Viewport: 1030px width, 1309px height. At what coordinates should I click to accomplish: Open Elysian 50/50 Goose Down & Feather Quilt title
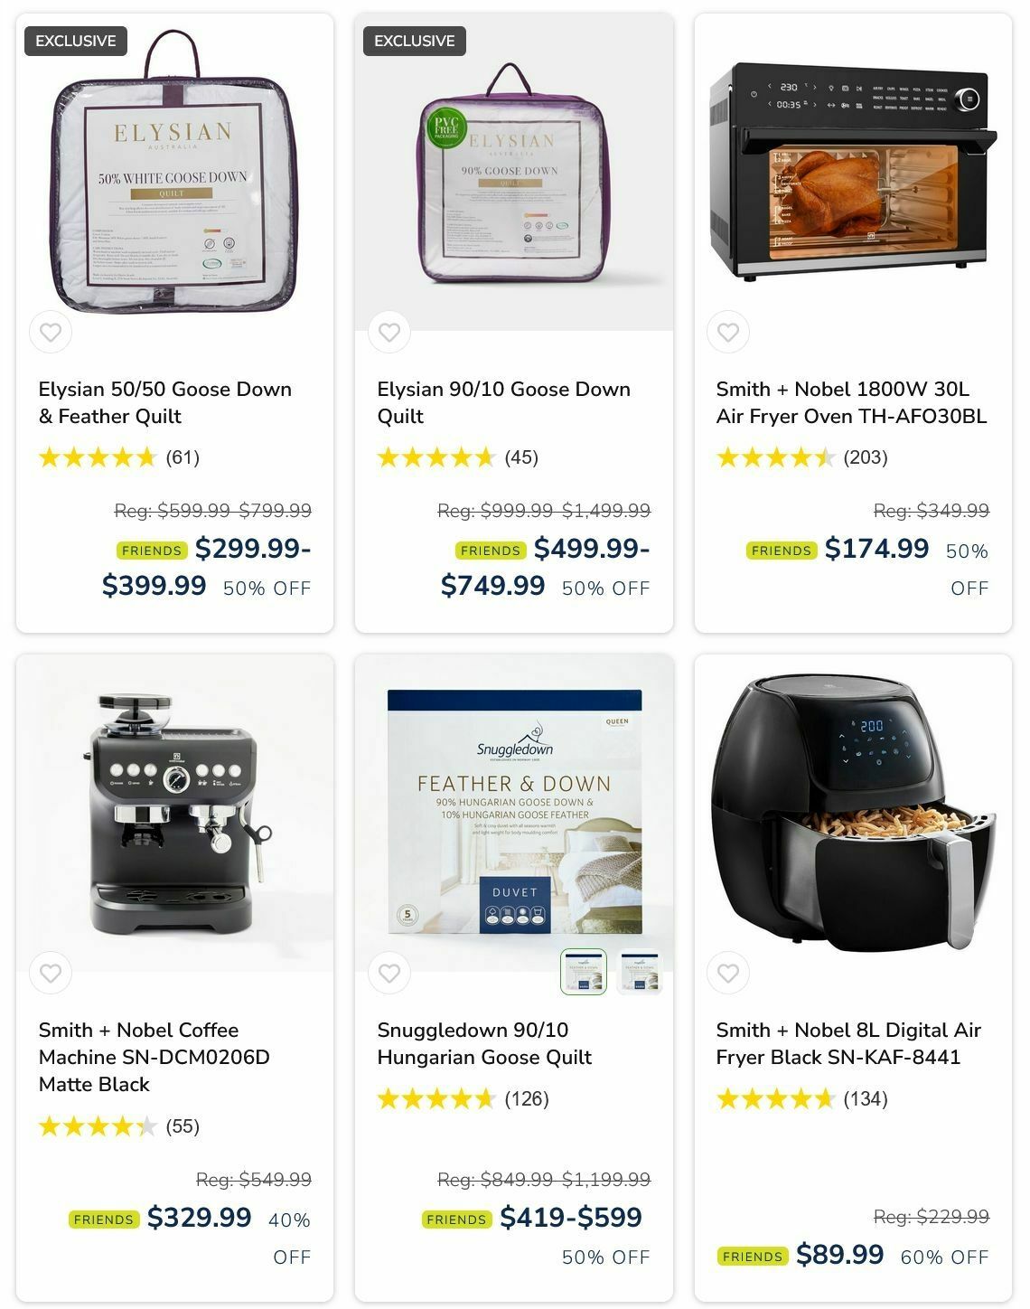pyautogui.click(x=165, y=403)
